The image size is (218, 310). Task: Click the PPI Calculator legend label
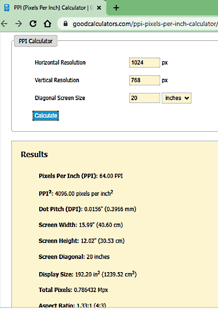click(x=36, y=41)
